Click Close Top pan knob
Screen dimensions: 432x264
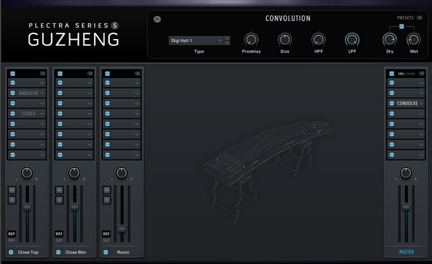(x=27, y=173)
